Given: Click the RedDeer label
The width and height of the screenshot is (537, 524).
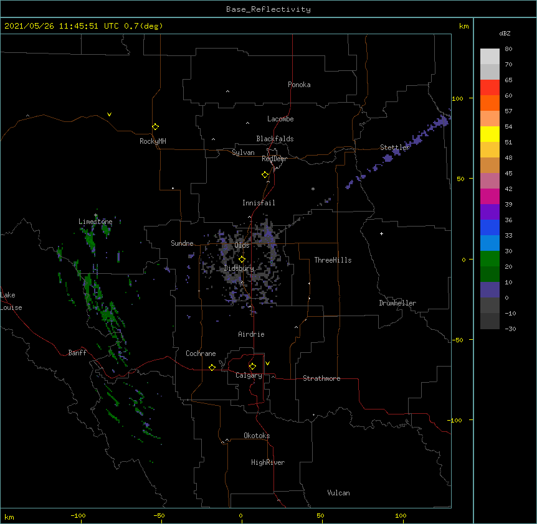Looking at the screenshot, I should point(274,159).
